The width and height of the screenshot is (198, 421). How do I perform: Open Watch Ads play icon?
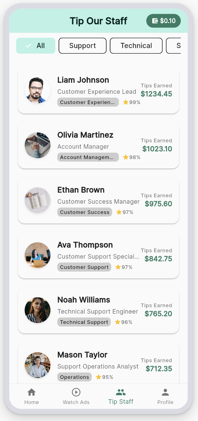[76, 392]
